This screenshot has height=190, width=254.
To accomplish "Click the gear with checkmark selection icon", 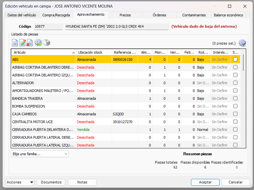I will point(242,43).
